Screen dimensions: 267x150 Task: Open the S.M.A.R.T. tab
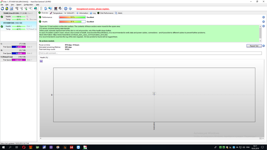69,13
